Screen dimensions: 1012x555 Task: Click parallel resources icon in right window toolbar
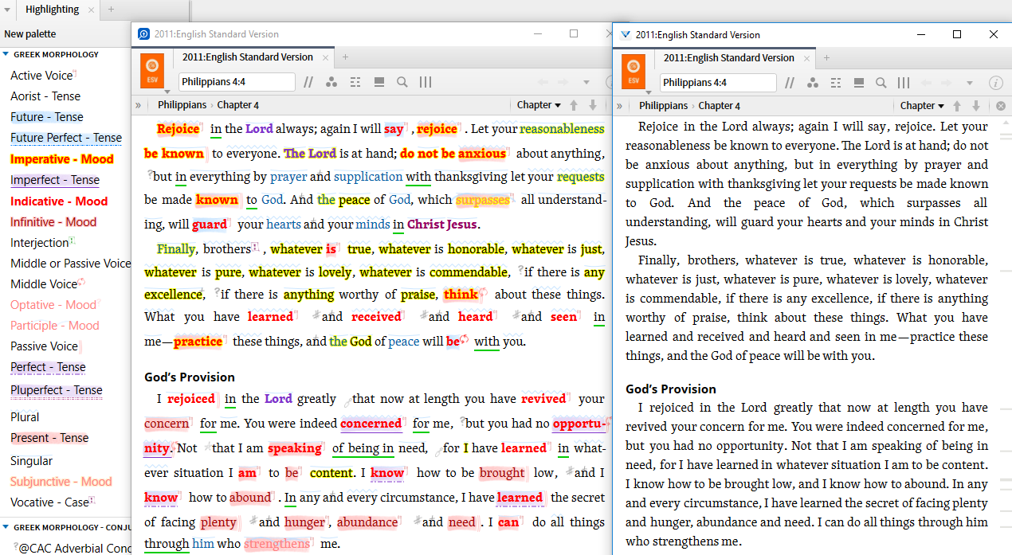click(789, 83)
